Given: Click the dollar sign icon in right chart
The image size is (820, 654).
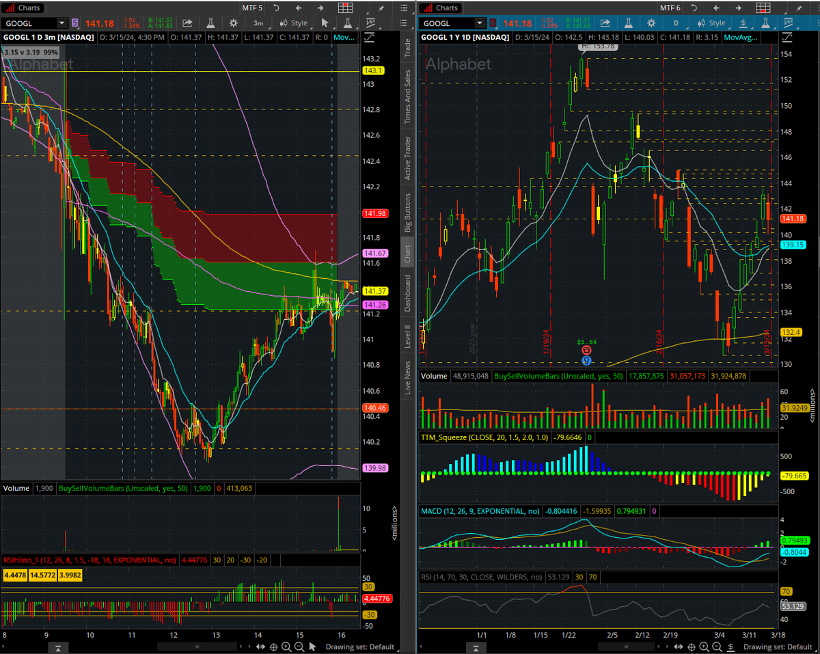Looking at the screenshot, I should click(743, 23).
